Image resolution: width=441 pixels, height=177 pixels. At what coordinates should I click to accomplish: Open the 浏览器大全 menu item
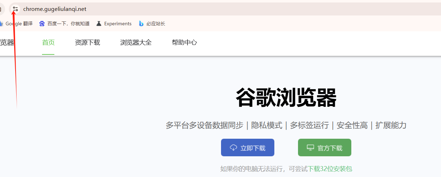136,43
